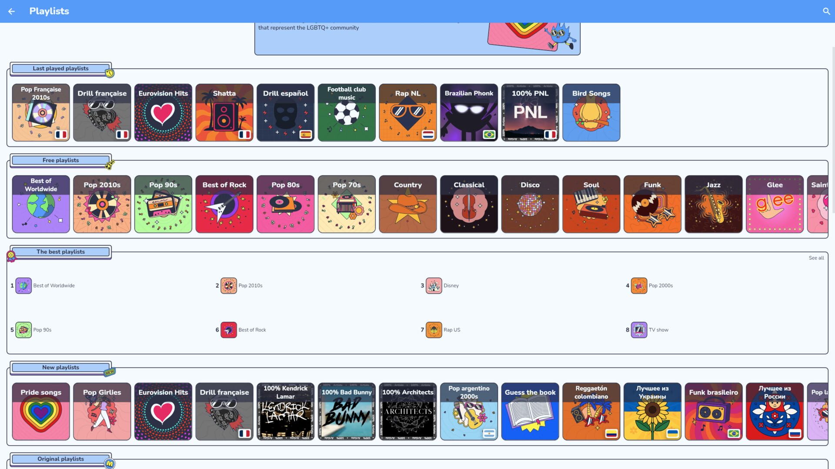The width and height of the screenshot is (835, 469).
Task: Click the Free playlists section header
Action: [60, 160]
